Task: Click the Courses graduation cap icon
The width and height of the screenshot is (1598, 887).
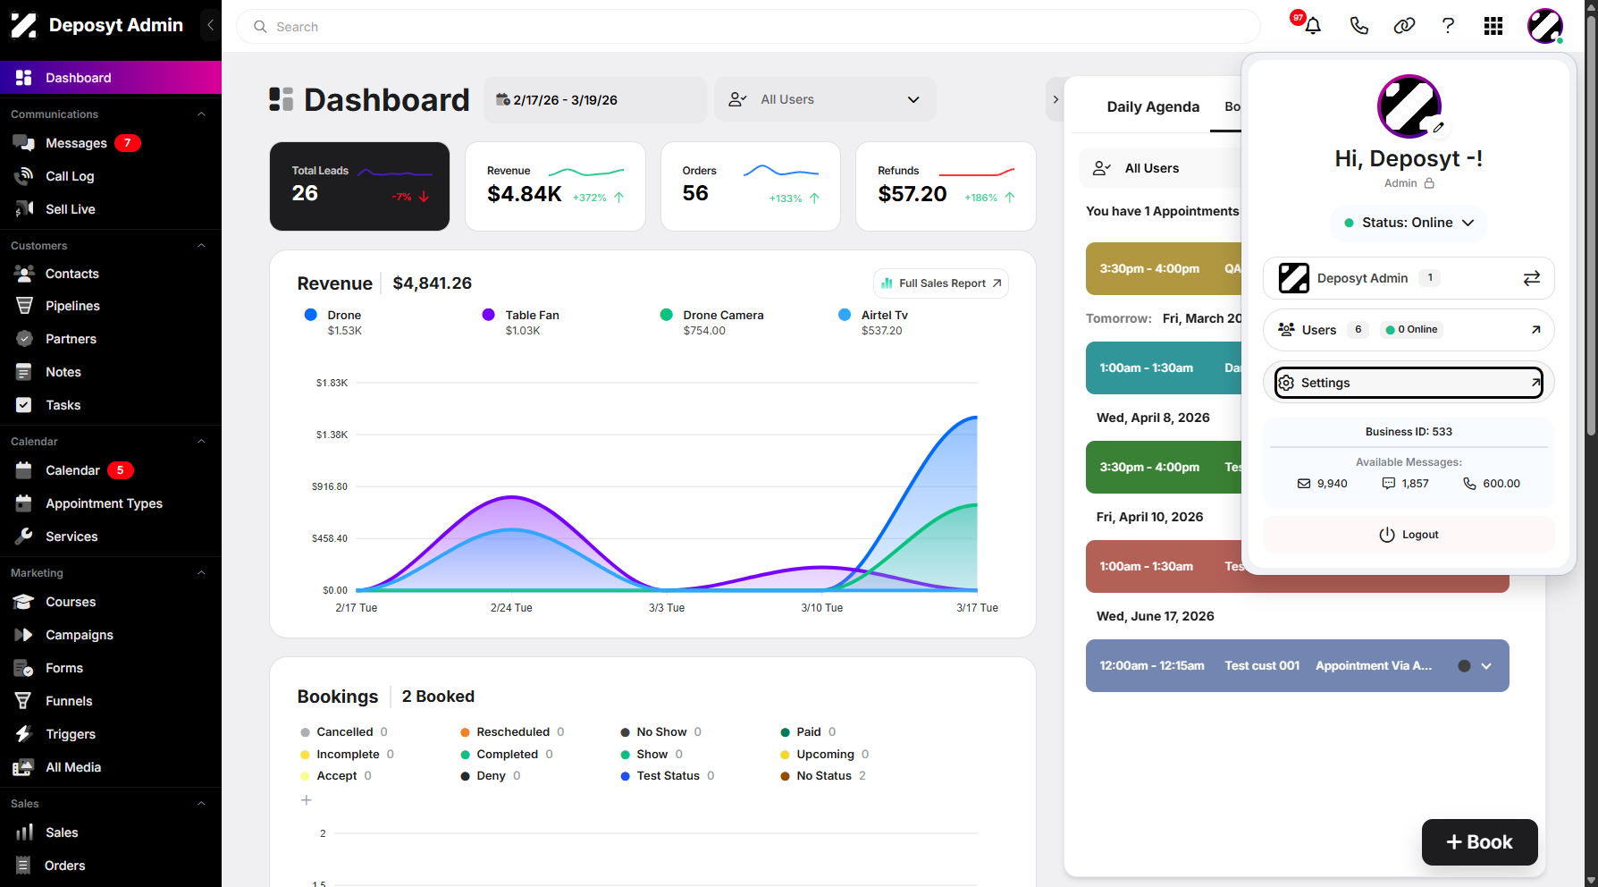Action: [24, 602]
